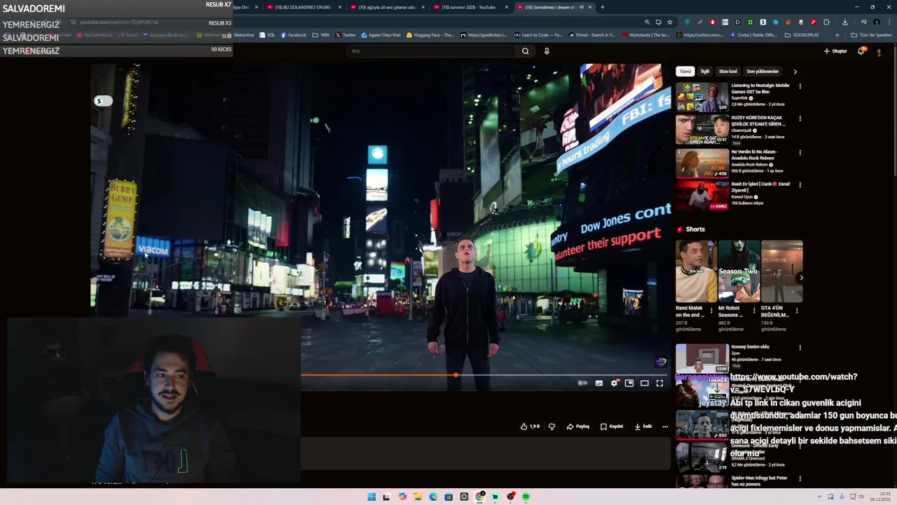This screenshot has height=505, width=897.
Task: Open Twitter bookmark
Action: [x=345, y=35]
